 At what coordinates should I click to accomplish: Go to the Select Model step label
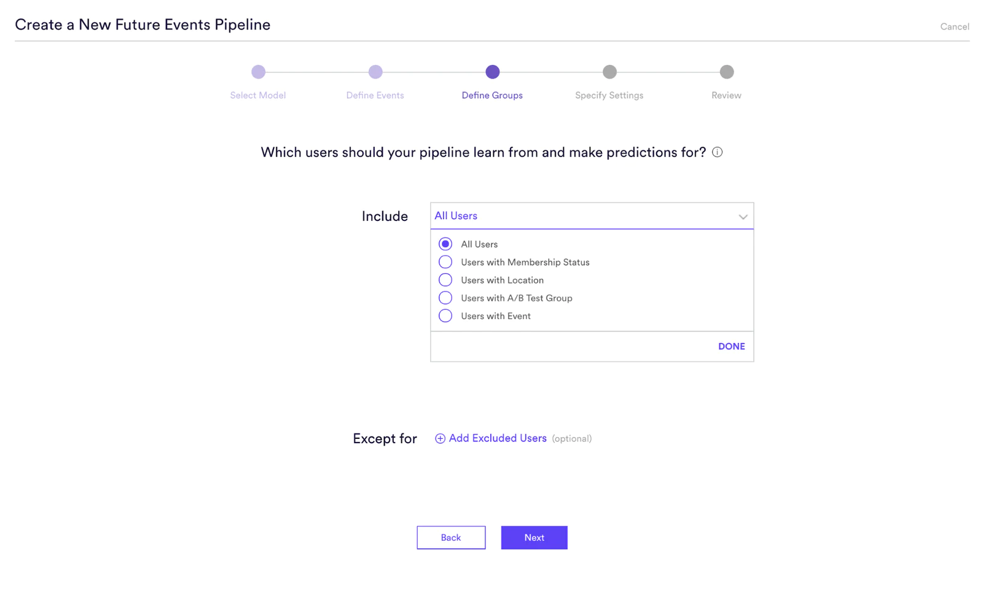[258, 95]
